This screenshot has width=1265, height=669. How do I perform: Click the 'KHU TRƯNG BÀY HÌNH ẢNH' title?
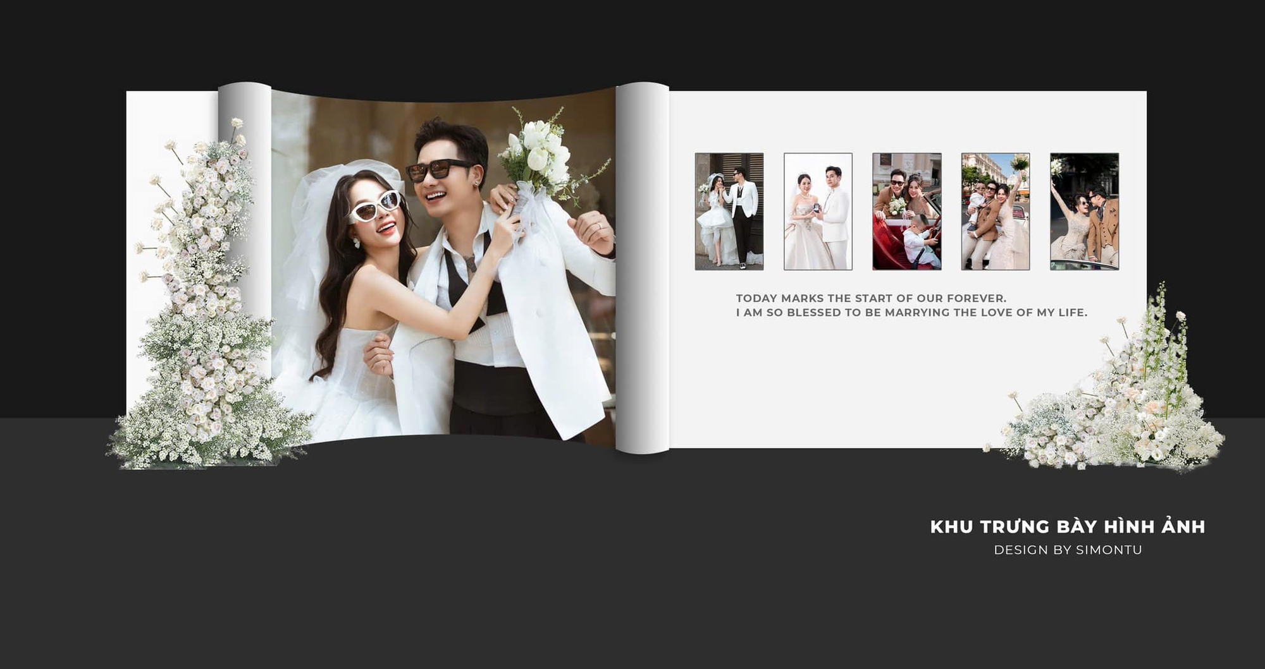click(x=1067, y=526)
